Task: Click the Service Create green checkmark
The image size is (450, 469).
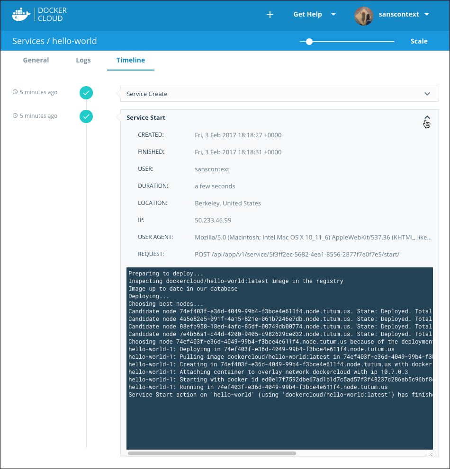Action: click(86, 93)
